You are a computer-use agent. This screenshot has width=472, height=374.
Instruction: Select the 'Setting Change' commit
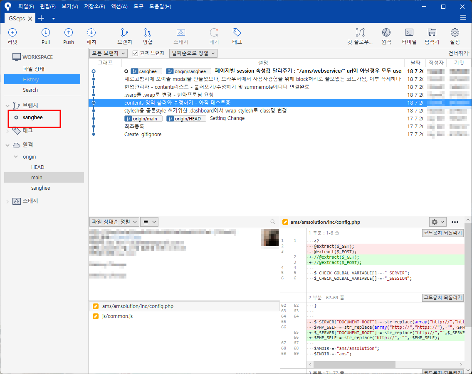click(x=227, y=118)
